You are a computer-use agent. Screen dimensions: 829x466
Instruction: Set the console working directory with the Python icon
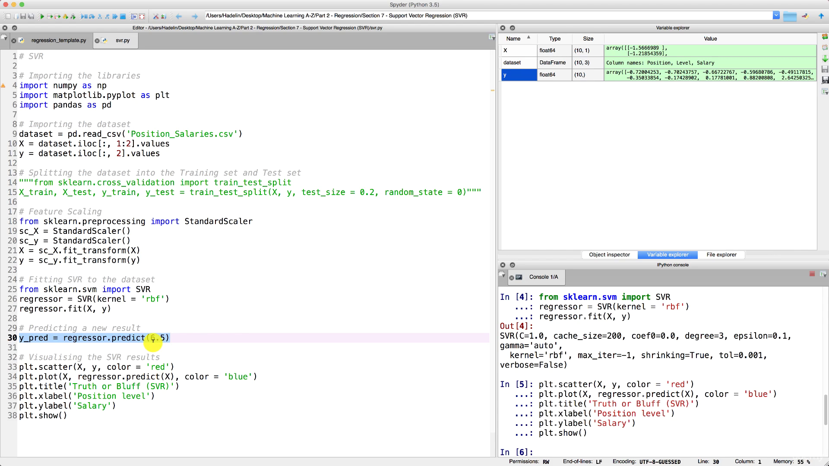[805, 16]
